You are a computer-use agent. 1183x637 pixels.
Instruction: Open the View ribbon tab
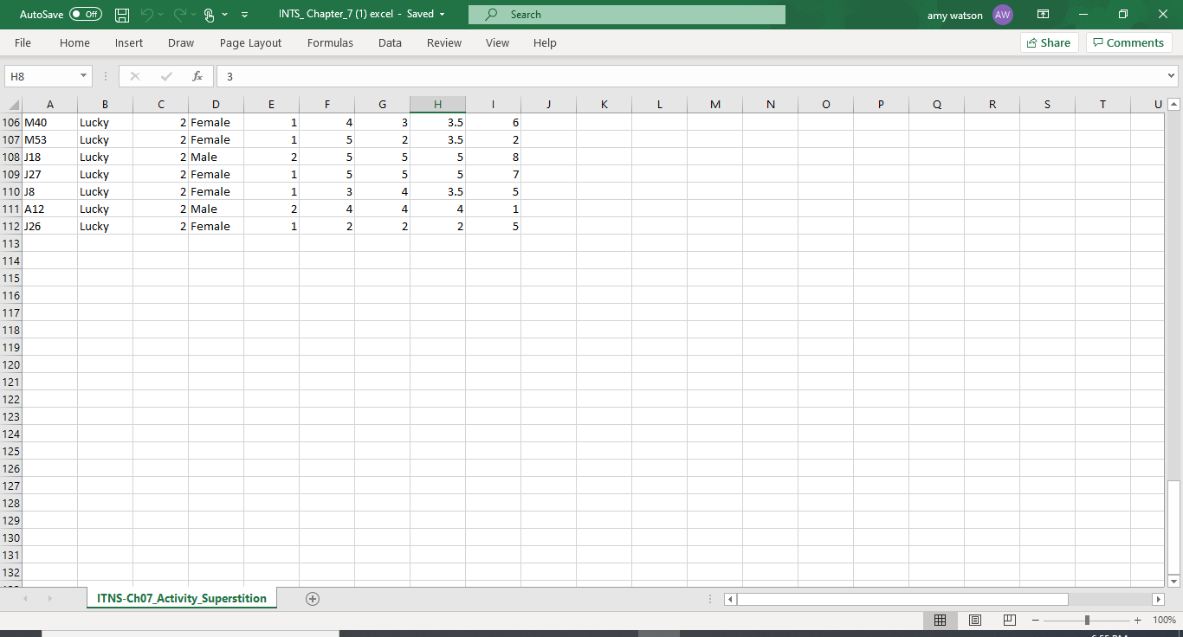pos(497,42)
